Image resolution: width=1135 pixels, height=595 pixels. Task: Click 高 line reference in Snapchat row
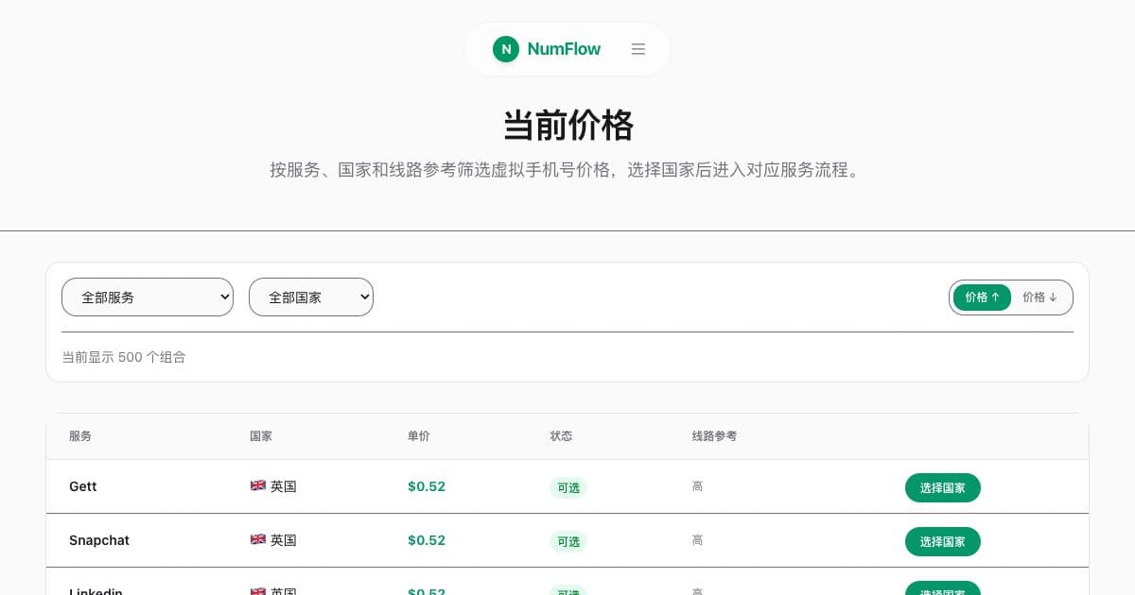[x=697, y=540]
